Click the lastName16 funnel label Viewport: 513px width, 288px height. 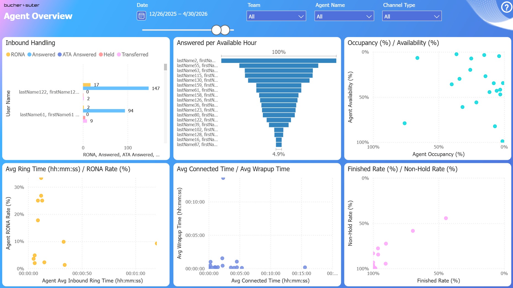click(197, 140)
